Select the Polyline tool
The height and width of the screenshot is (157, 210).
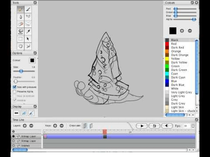pos(28,17)
